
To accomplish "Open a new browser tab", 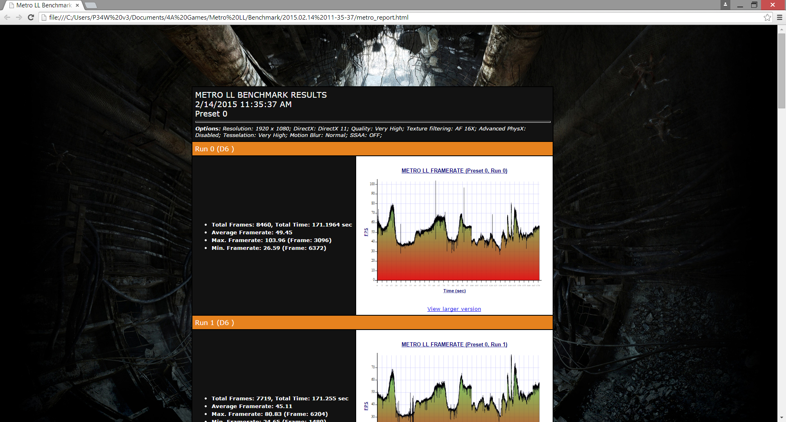I will pos(91,5).
